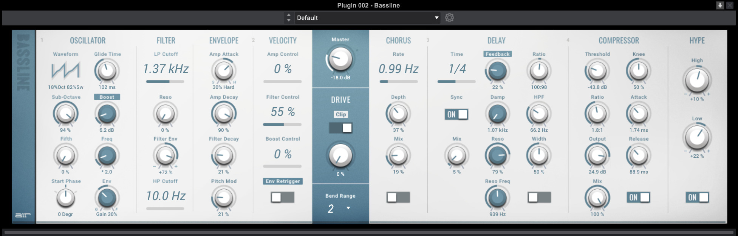Select the next preset with the down arrow
The height and width of the screenshot is (236, 738).
tap(289, 20)
